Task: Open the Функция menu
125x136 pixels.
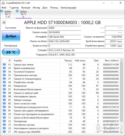Action: coord(26,8)
